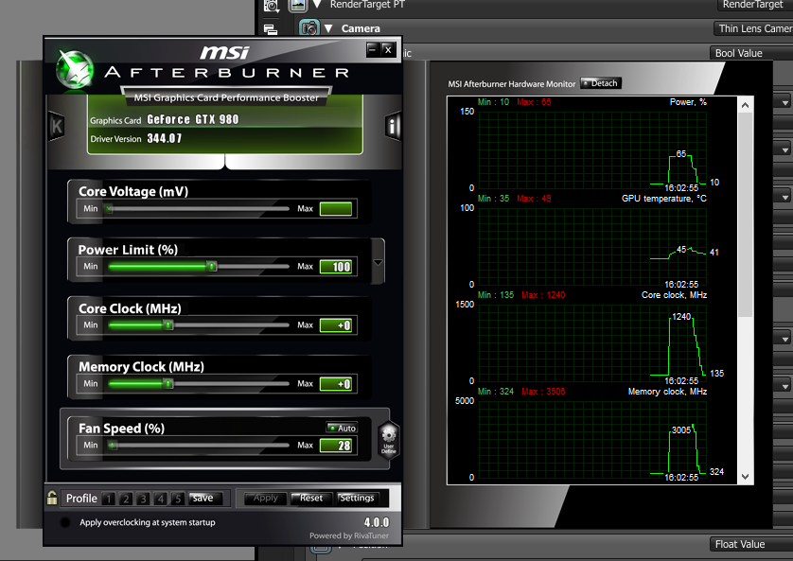
Task: Click the driver version 344.07 text
Action: 165,138
